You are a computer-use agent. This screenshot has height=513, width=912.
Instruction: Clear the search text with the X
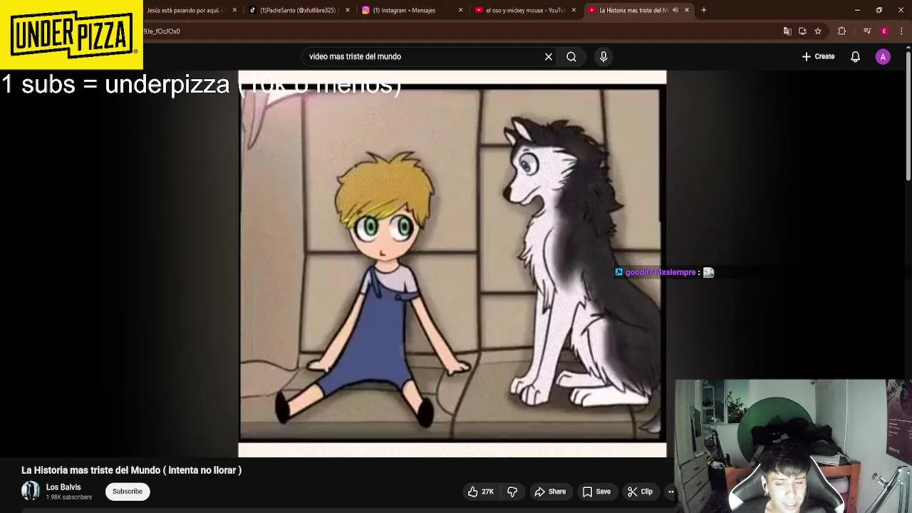tap(549, 56)
